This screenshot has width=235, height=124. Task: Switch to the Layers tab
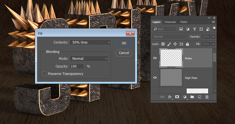(x=156, y=22)
